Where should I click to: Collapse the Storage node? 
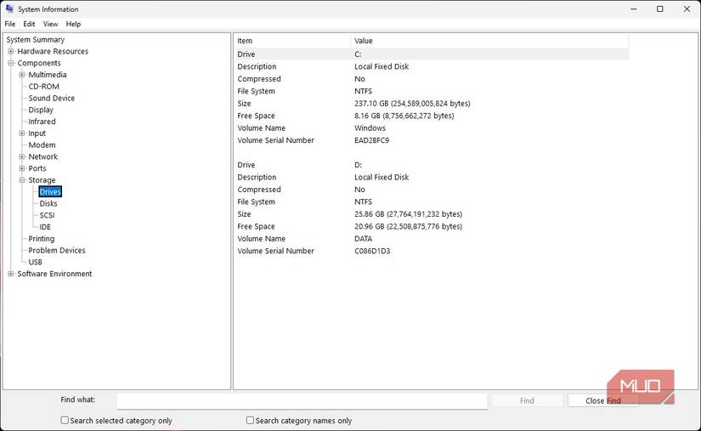[22, 180]
